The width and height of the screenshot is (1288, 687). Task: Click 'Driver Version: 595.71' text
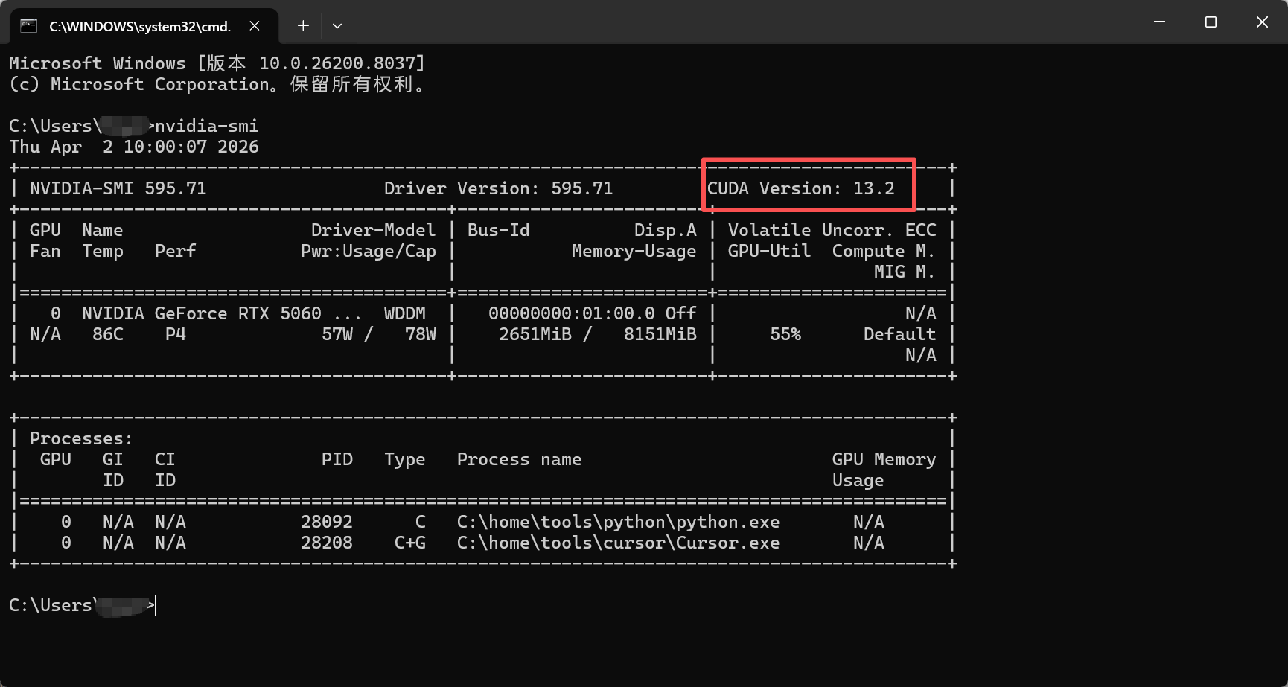click(498, 188)
